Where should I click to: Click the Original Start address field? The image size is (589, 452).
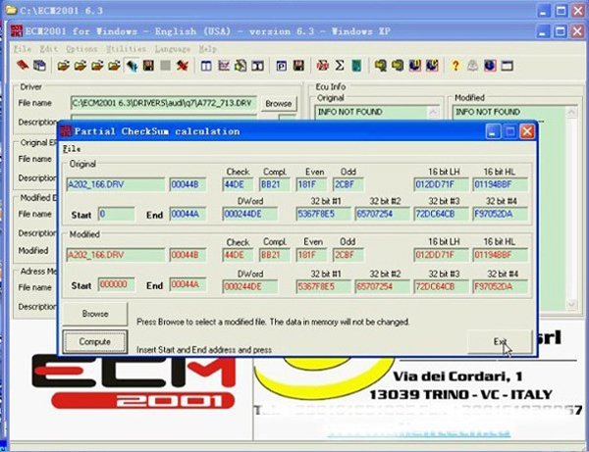click(x=116, y=214)
